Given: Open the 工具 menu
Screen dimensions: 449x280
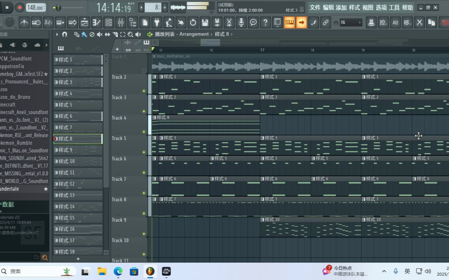Looking at the screenshot, I should [394, 7].
